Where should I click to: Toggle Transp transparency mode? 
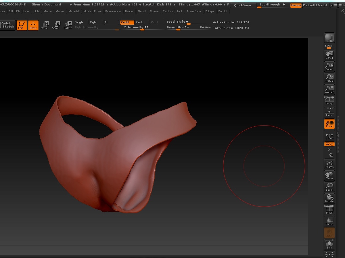coord(329,221)
